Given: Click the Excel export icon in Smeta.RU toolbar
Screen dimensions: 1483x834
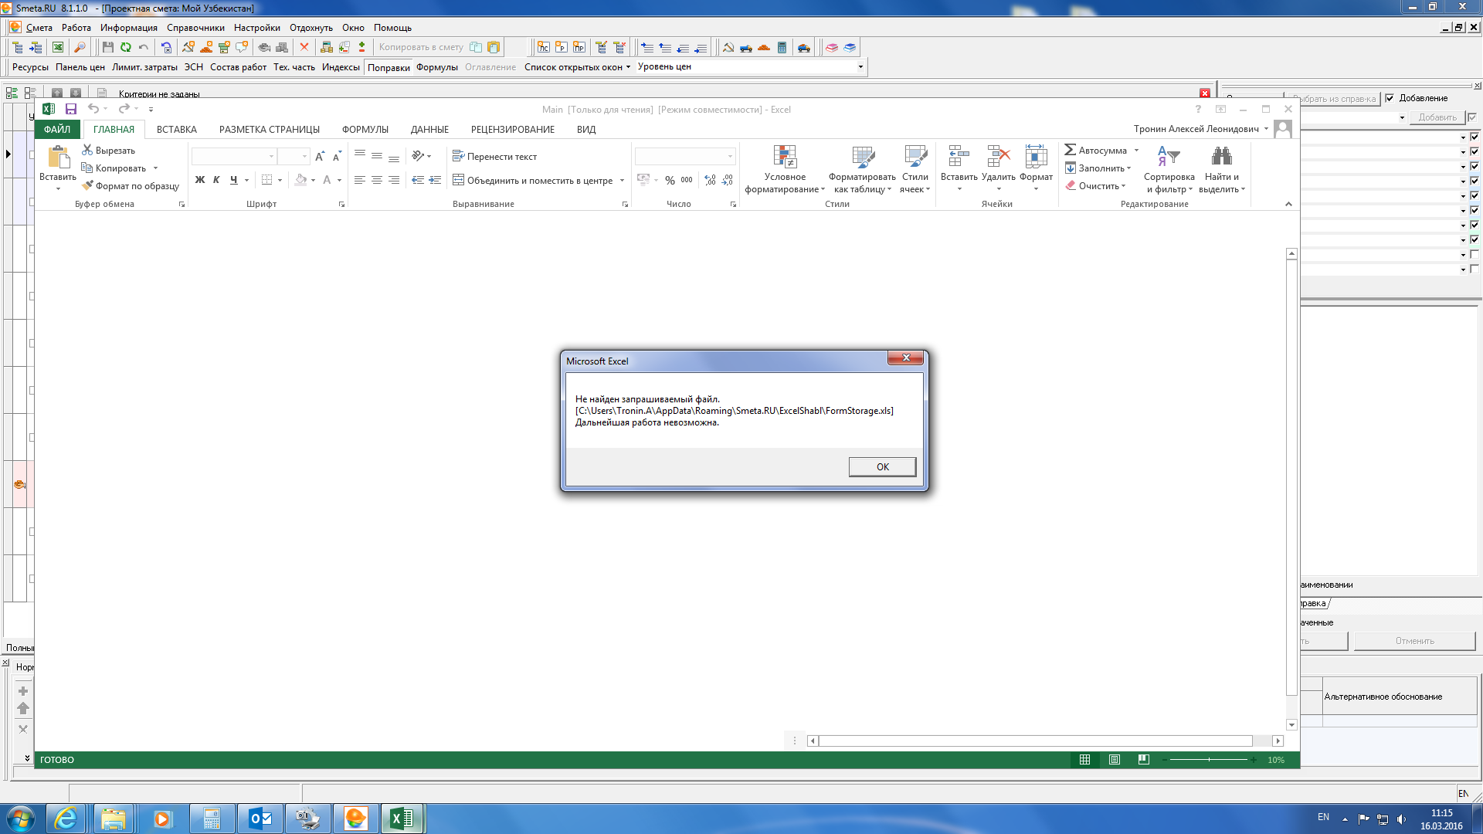Looking at the screenshot, I should (x=58, y=47).
